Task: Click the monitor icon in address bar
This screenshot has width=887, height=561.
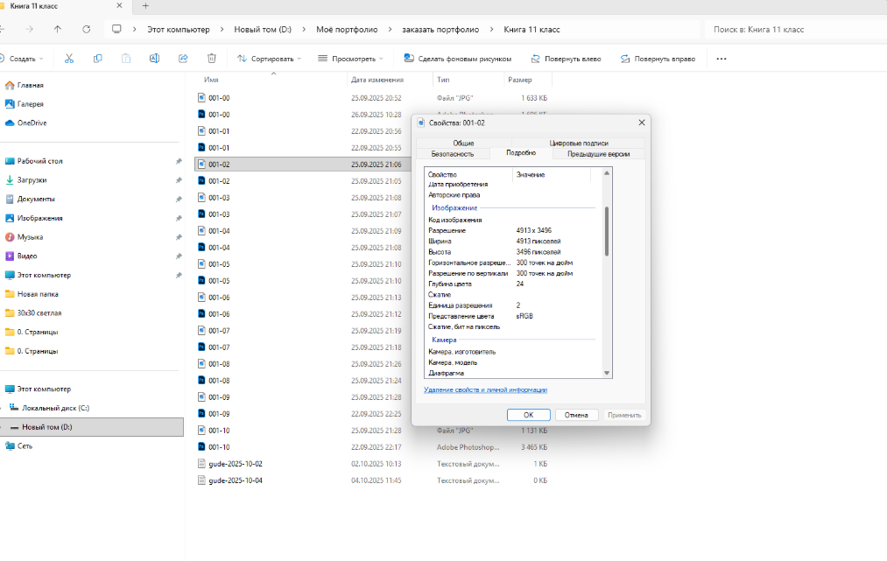Action: 116,30
